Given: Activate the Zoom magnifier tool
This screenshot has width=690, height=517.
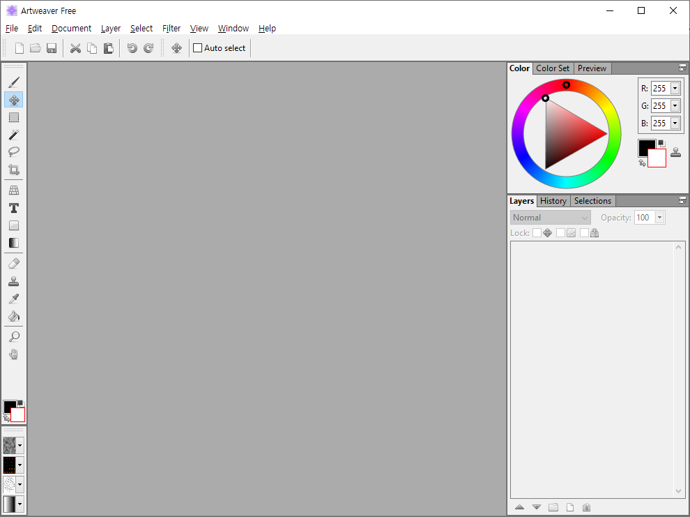Looking at the screenshot, I should pyautogui.click(x=14, y=336).
